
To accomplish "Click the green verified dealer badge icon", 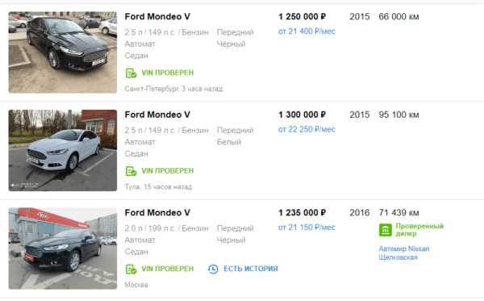I will click(386, 230).
